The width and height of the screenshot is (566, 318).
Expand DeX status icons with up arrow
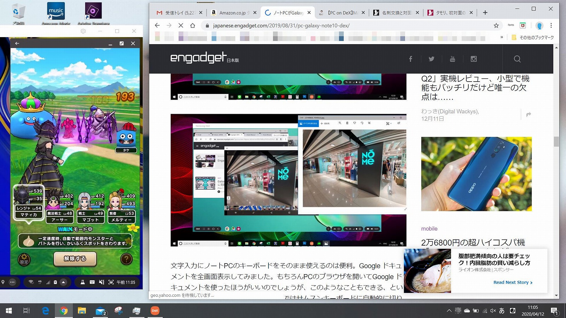[63, 282]
